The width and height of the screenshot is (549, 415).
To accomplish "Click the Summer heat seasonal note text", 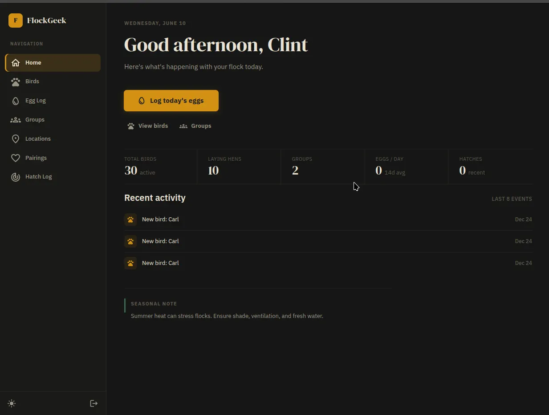I will point(227,316).
